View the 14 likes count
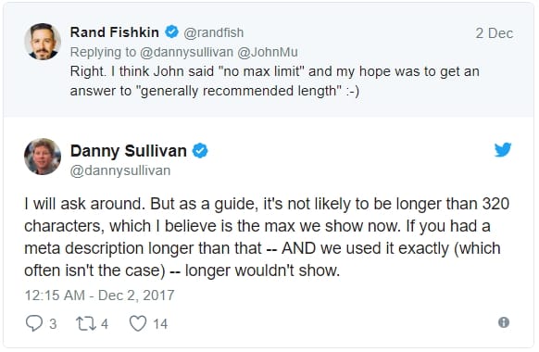This screenshot has width=539, height=352. (x=160, y=324)
